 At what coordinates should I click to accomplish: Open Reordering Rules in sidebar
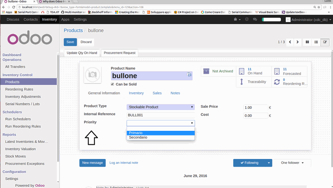pyautogui.click(x=19, y=89)
